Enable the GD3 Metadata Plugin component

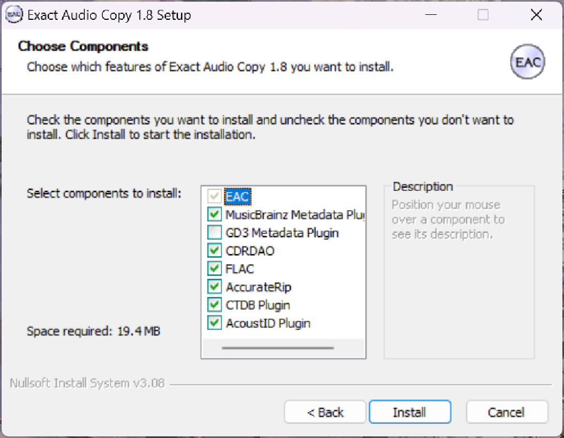tap(214, 232)
